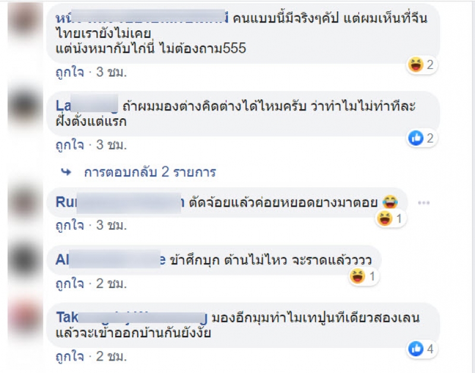Click ถูกใจ under the Al comment
Screen dimensions: 475x373
click(69, 284)
